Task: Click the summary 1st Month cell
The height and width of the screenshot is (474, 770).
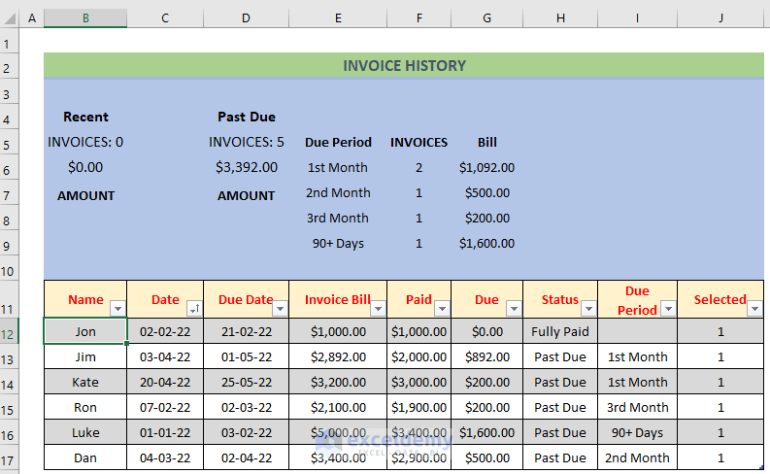Action: point(338,167)
